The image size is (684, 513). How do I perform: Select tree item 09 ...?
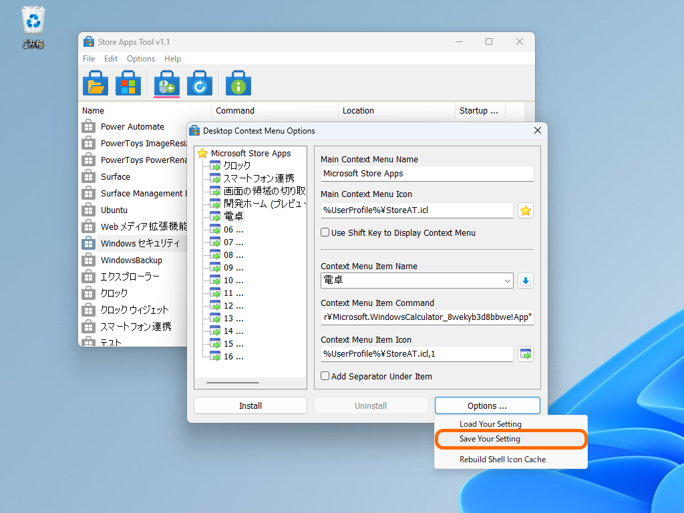point(233,267)
